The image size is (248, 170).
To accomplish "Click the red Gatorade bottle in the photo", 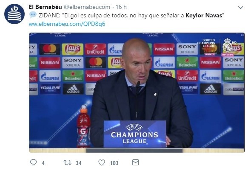I will pos(83,126).
